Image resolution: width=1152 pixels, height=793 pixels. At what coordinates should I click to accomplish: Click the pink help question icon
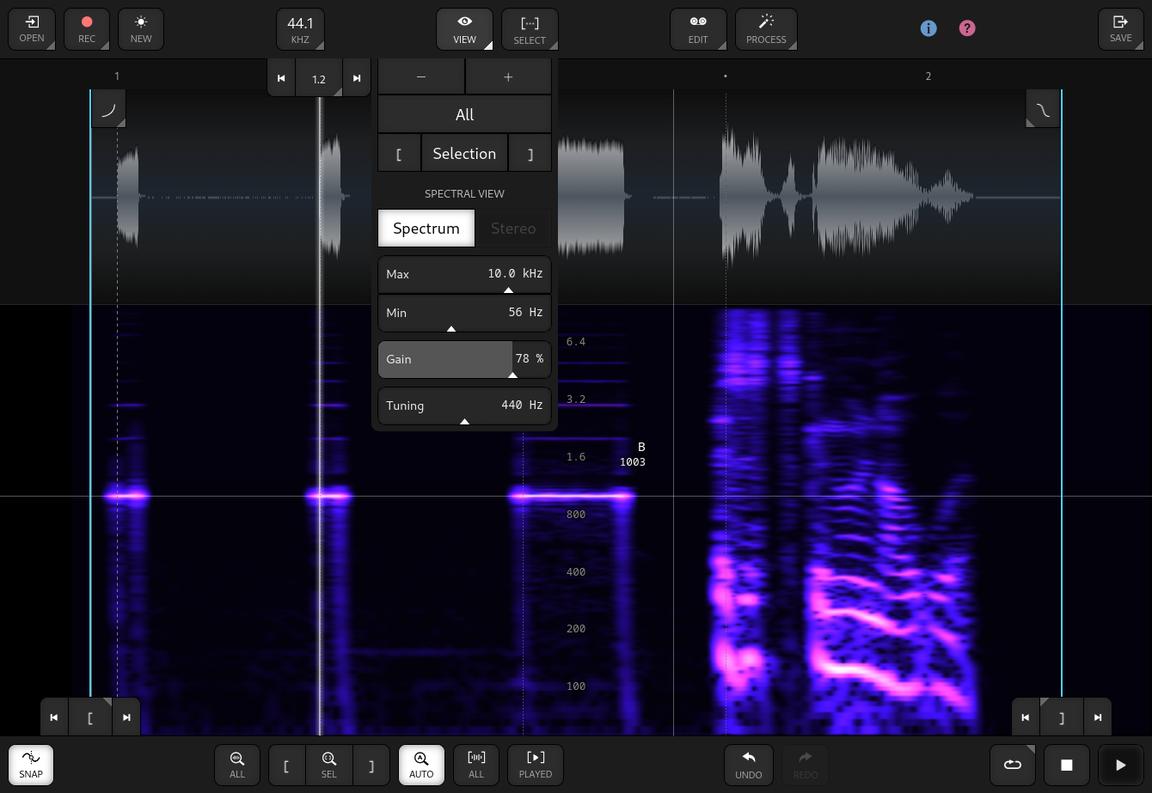pos(967,28)
